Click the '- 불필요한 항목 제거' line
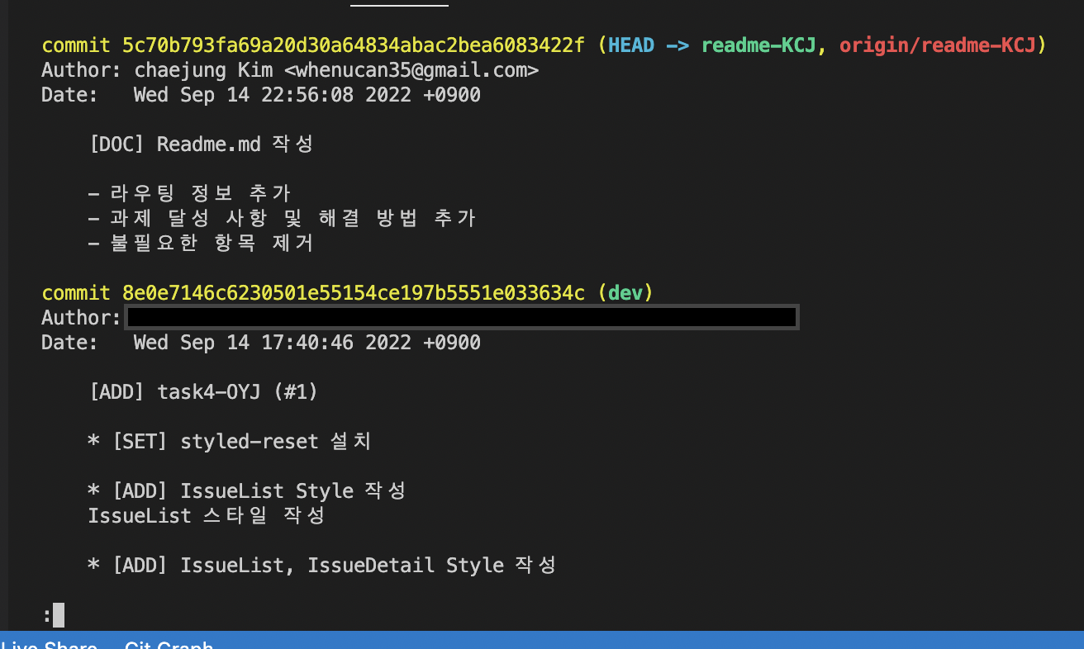The image size is (1084, 649). [x=201, y=244]
